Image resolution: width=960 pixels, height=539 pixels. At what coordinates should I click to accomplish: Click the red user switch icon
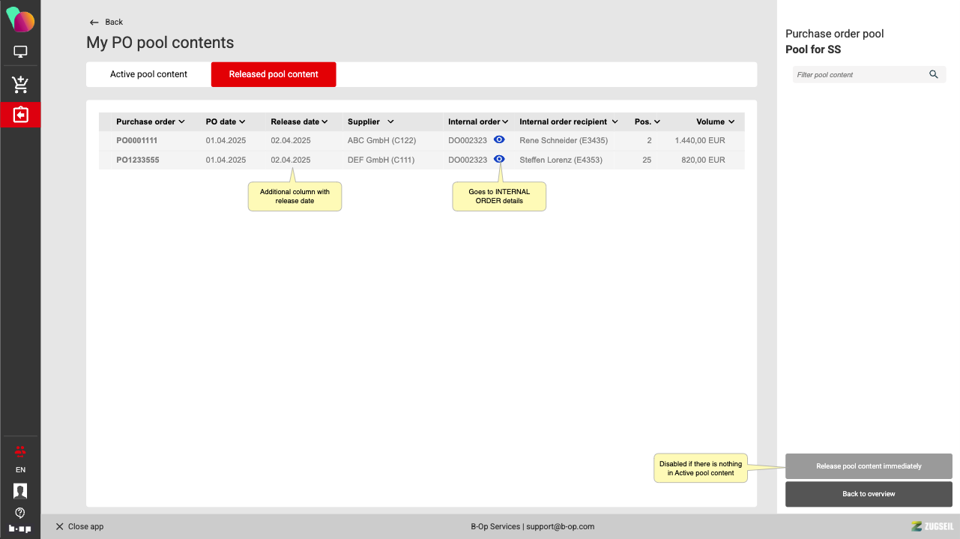point(20,451)
